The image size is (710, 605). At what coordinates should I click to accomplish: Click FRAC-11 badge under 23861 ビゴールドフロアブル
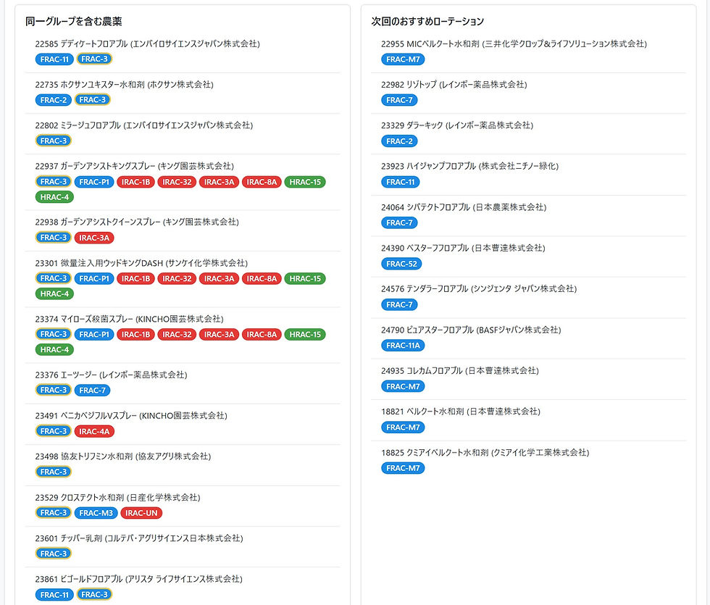click(54, 595)
